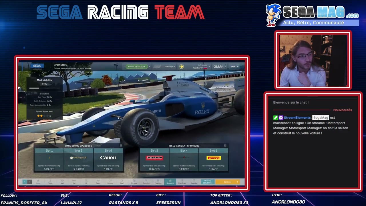This screenshot has width=366, height=206.
Task: Open the Standings icon in bottom bar
Action: 182,182
